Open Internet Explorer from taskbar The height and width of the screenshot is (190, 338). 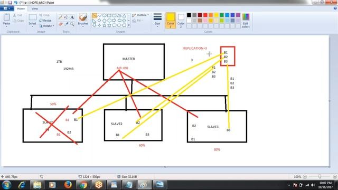tap(22, 185)
